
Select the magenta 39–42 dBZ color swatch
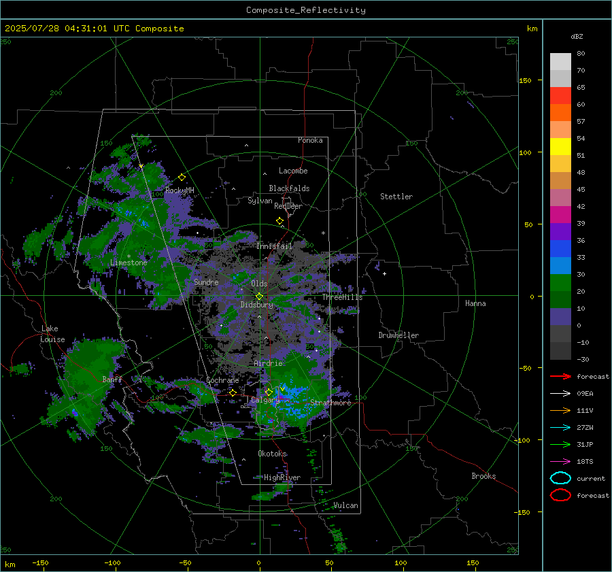pos(560,215)
